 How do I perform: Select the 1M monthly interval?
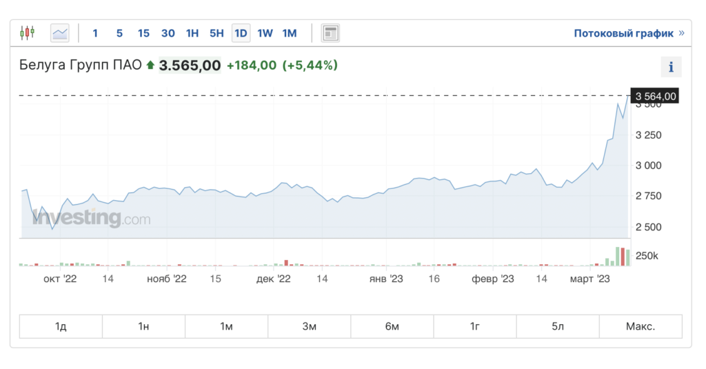point(290,33)
